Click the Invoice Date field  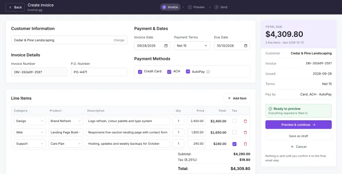coord(152,46)
